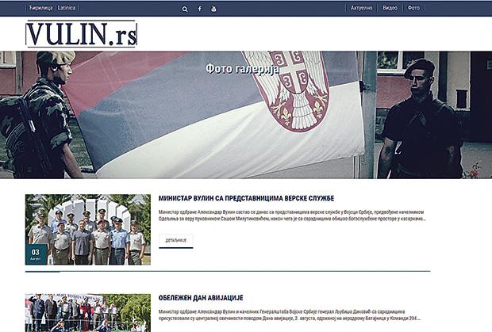Screen dimensions: 492x332
Task: Switch site script to Ћирилица
Action: click(x=40, y=8)
